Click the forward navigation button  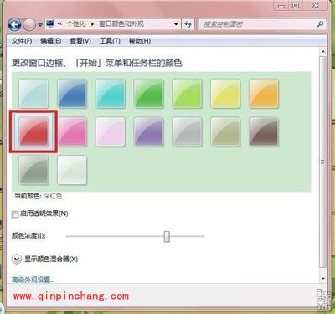click(29, 25)
